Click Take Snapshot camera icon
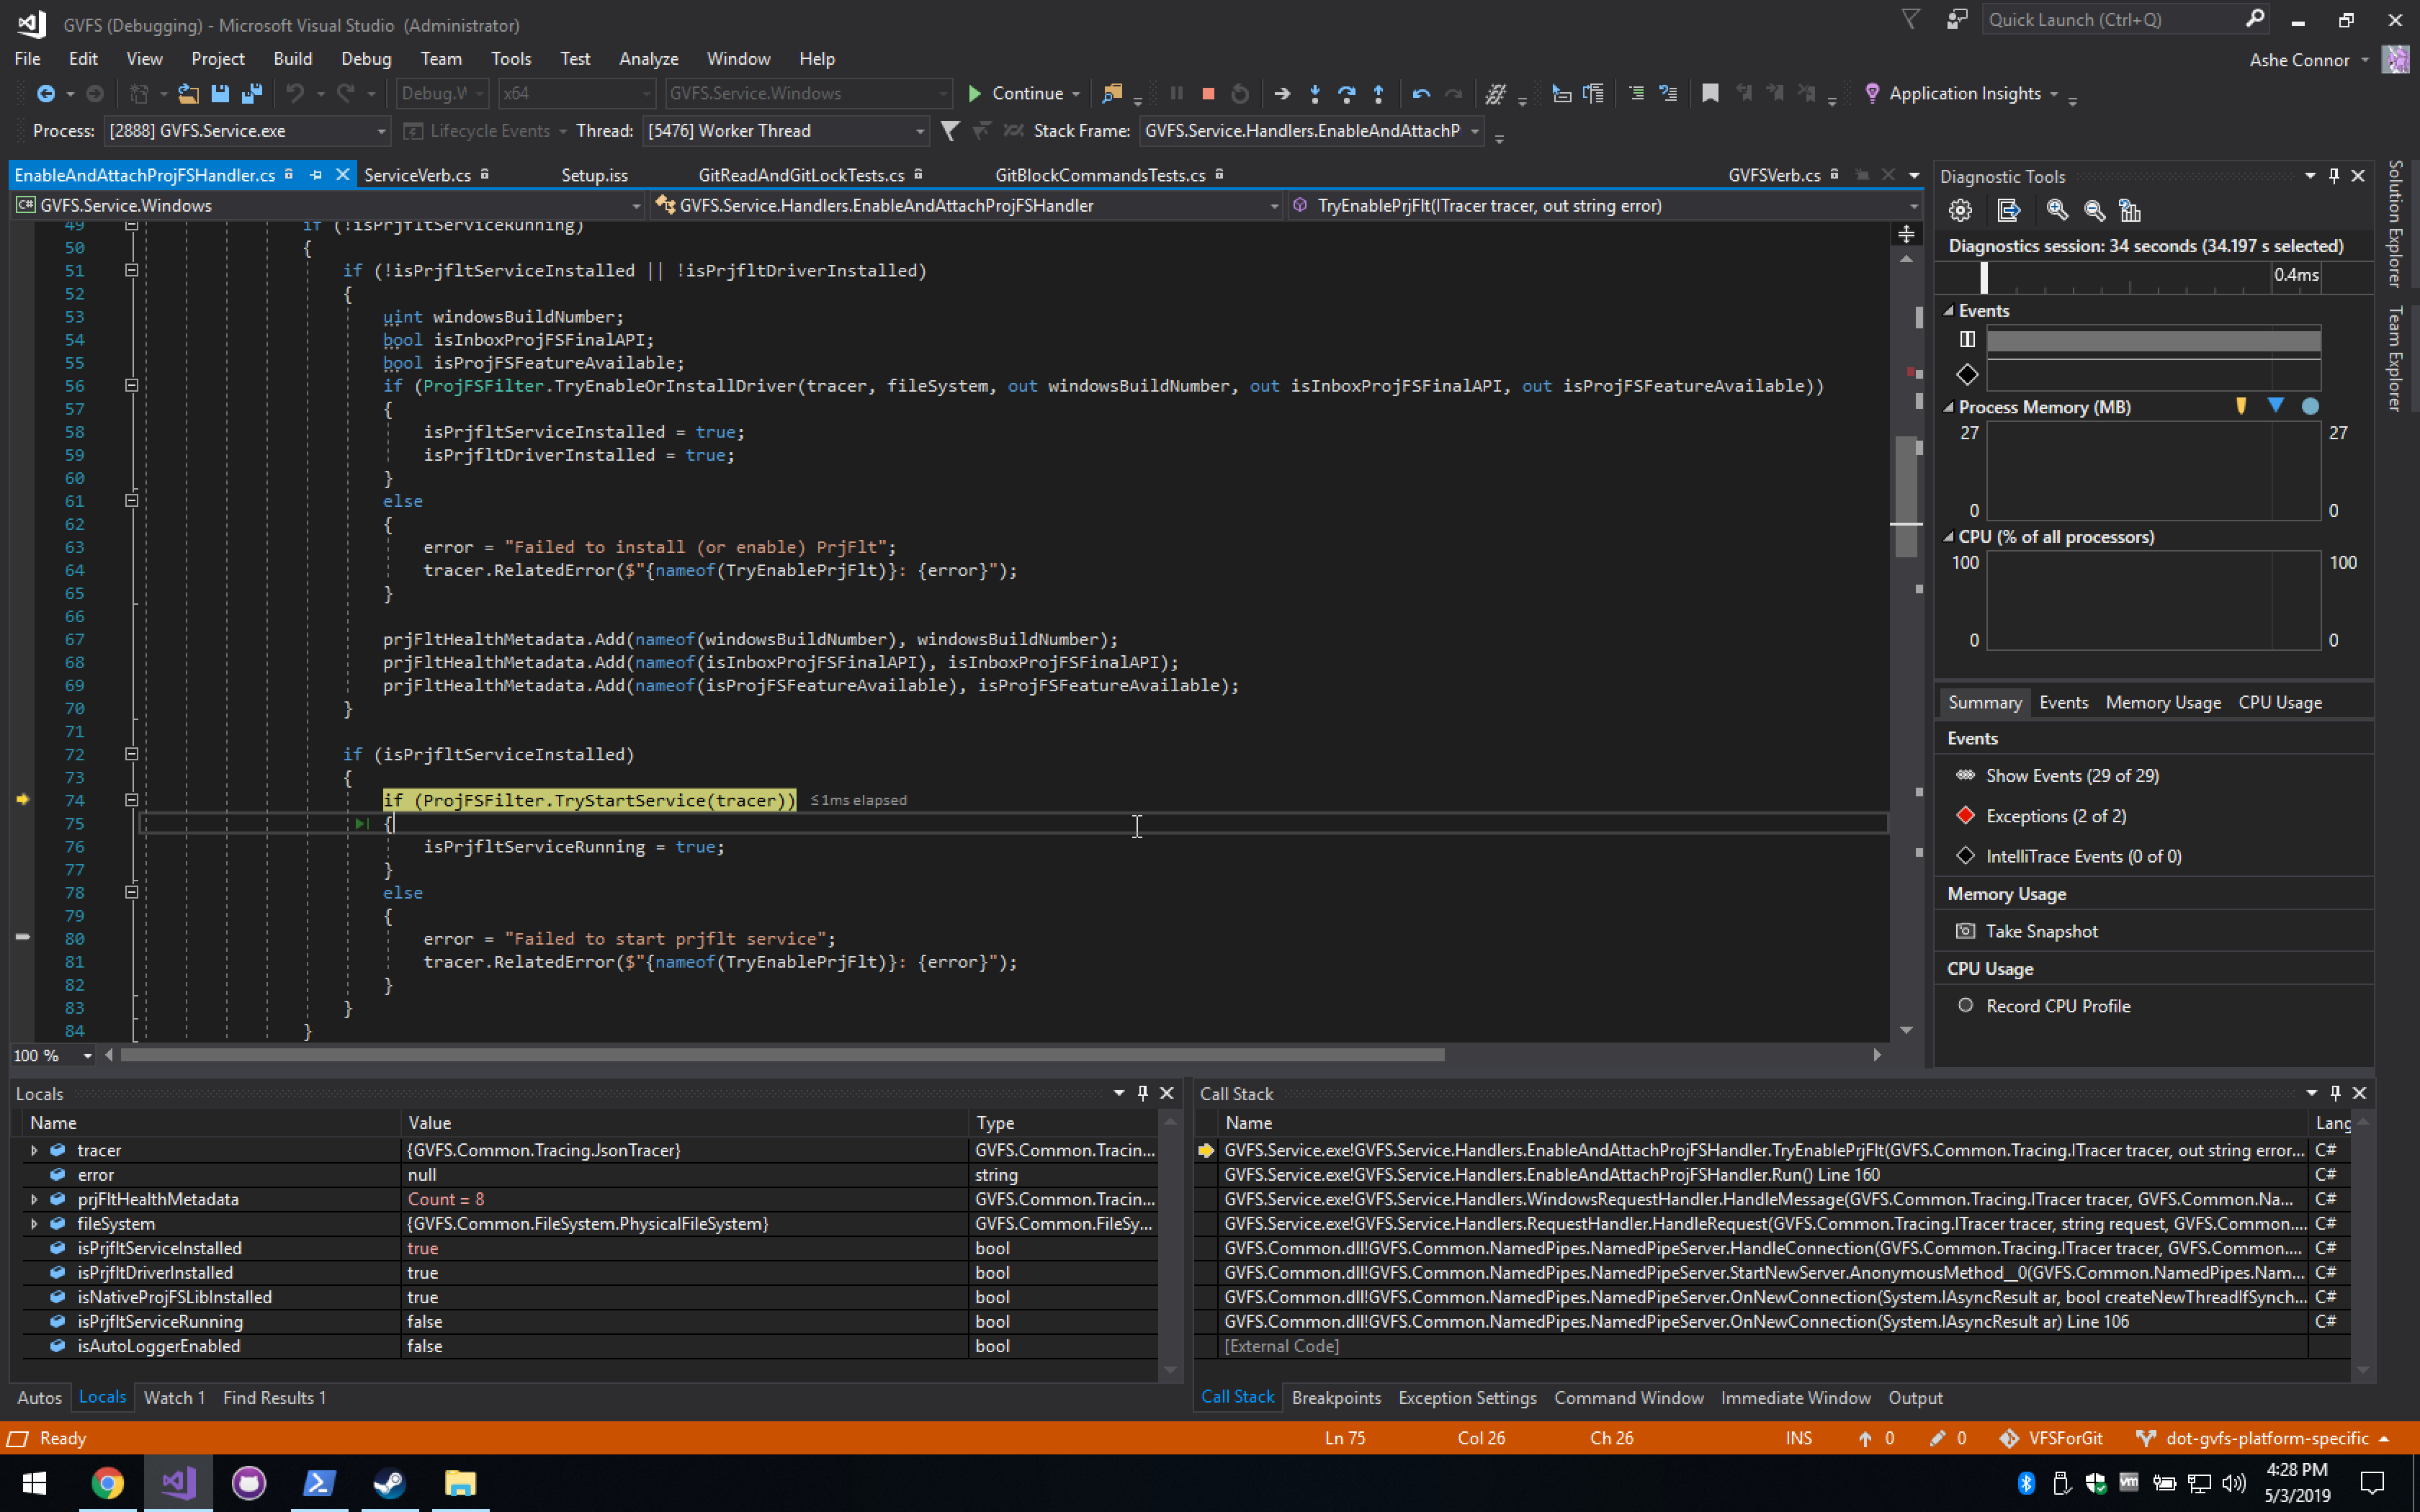 pyautogui.click(x=1965, y=931)
